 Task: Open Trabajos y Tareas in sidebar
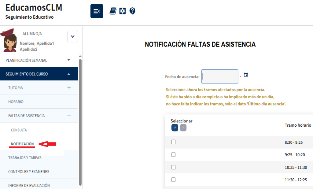[25, 158]
